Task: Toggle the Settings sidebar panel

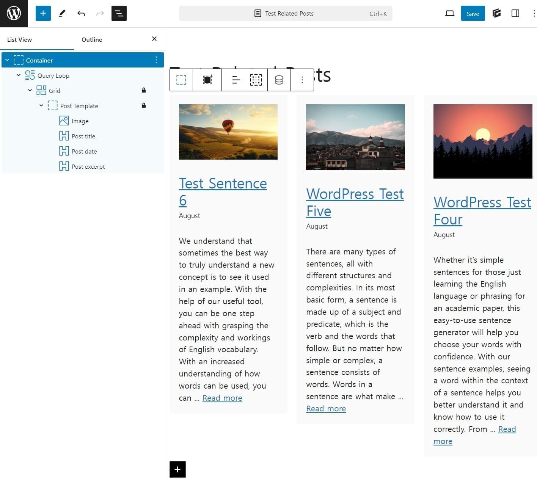Action: [515, 14]
